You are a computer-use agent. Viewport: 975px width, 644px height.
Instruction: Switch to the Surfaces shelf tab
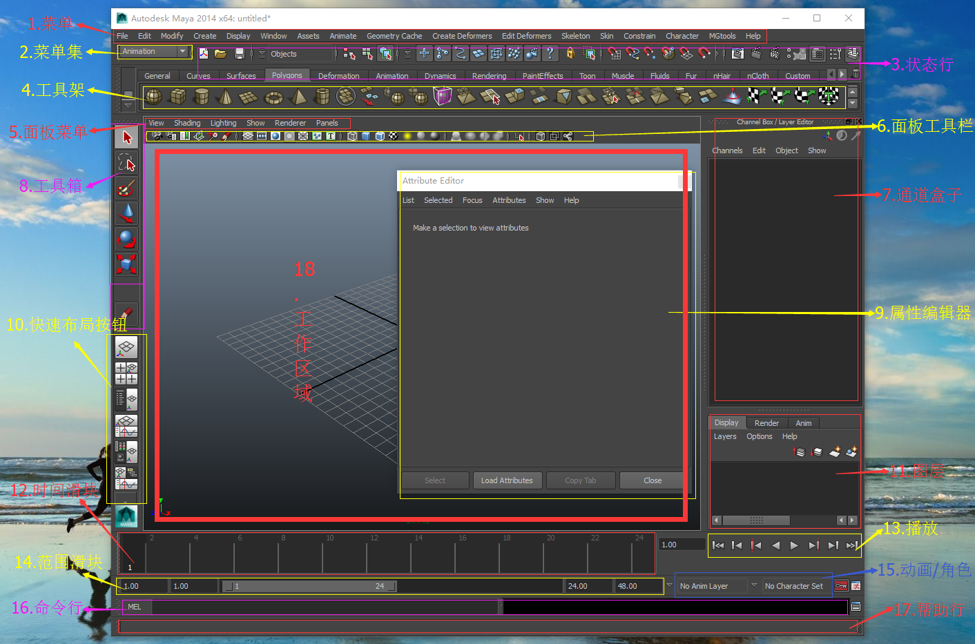coord(241,76)
